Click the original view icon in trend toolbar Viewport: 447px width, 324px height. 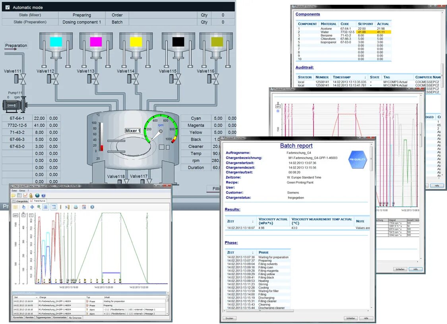(x=46, y=207)
